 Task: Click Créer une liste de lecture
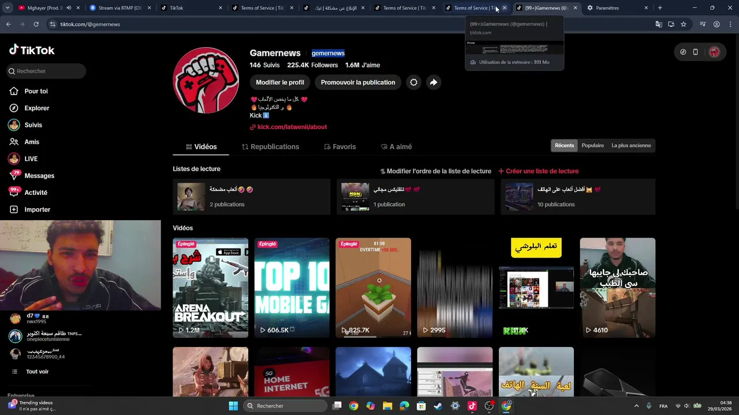pyautogui.click(x=538, y=171)
